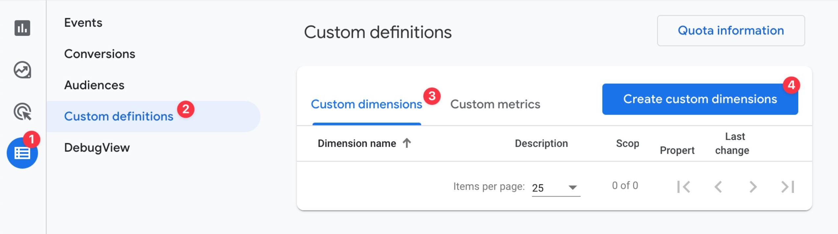Open DebugView in the side menu
The height and width of the screenshot is (234, 838).
point(97,148)
